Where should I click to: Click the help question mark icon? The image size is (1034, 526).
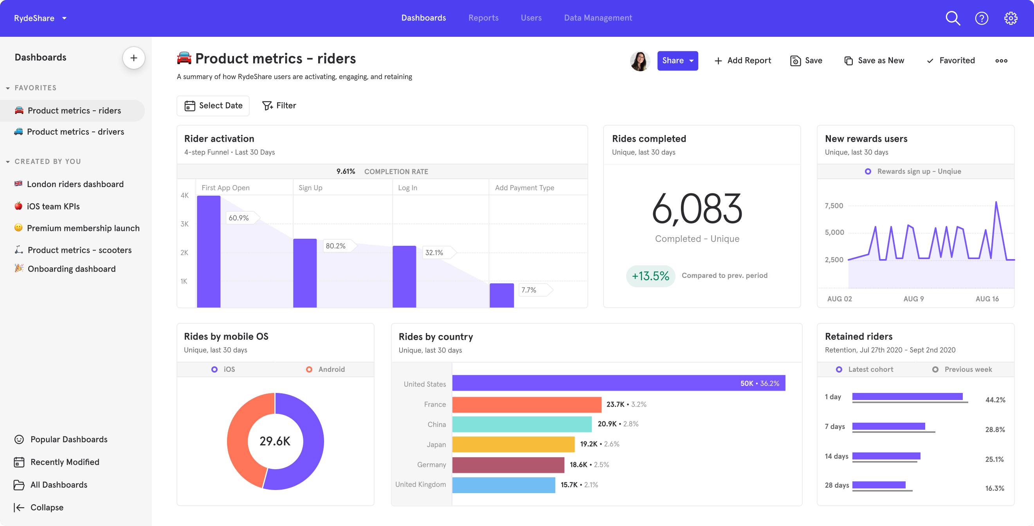982,18
